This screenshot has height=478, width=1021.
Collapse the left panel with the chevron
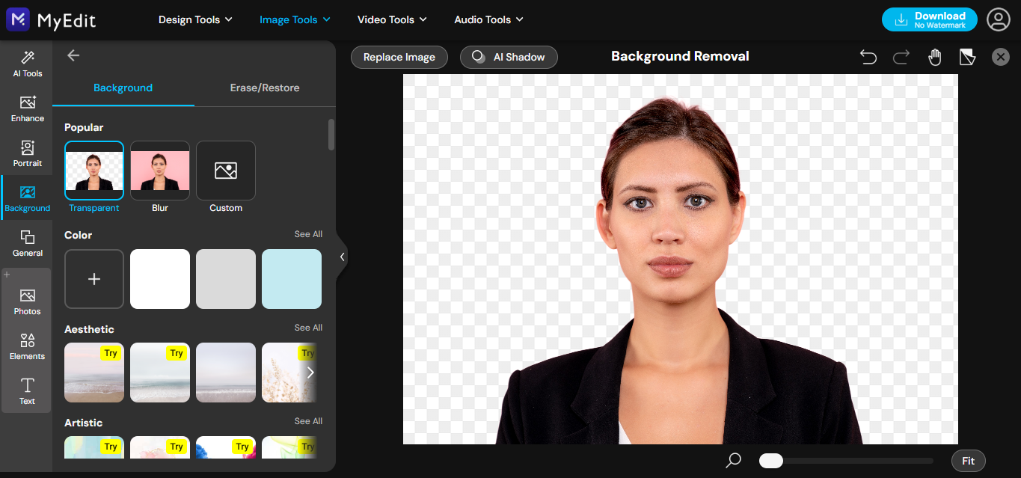point(342,257)
